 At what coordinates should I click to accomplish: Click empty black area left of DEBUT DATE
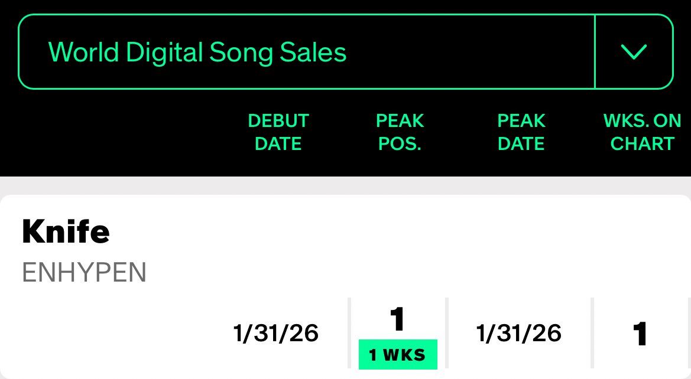click(x=118, y=132)
